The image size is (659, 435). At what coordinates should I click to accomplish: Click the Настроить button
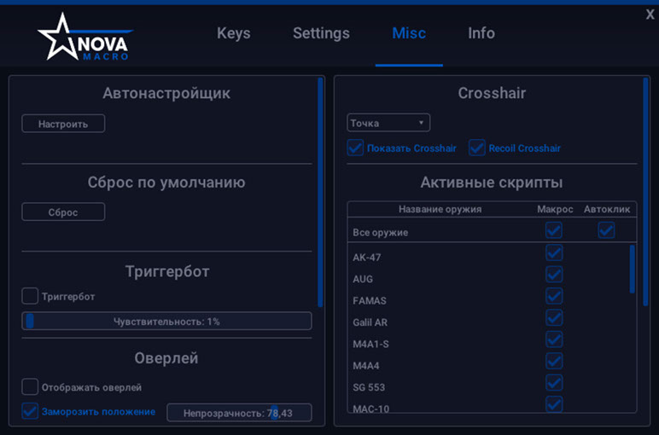pos(63,124)
